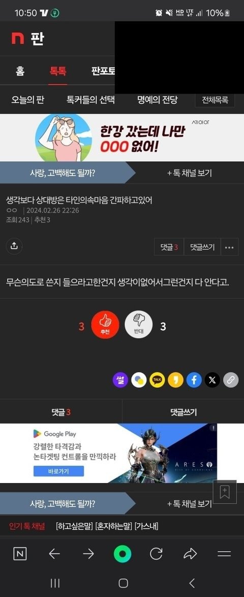The image size is (244, 597).
Task: Open the browser hamburger menu
Action: pyautogui.click(x=224, y=554)
